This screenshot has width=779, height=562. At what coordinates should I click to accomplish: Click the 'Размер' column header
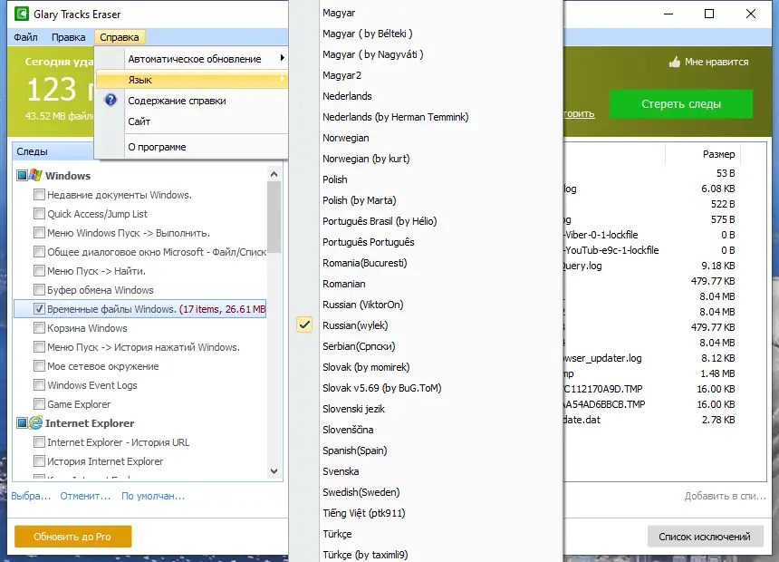point(718,154)
